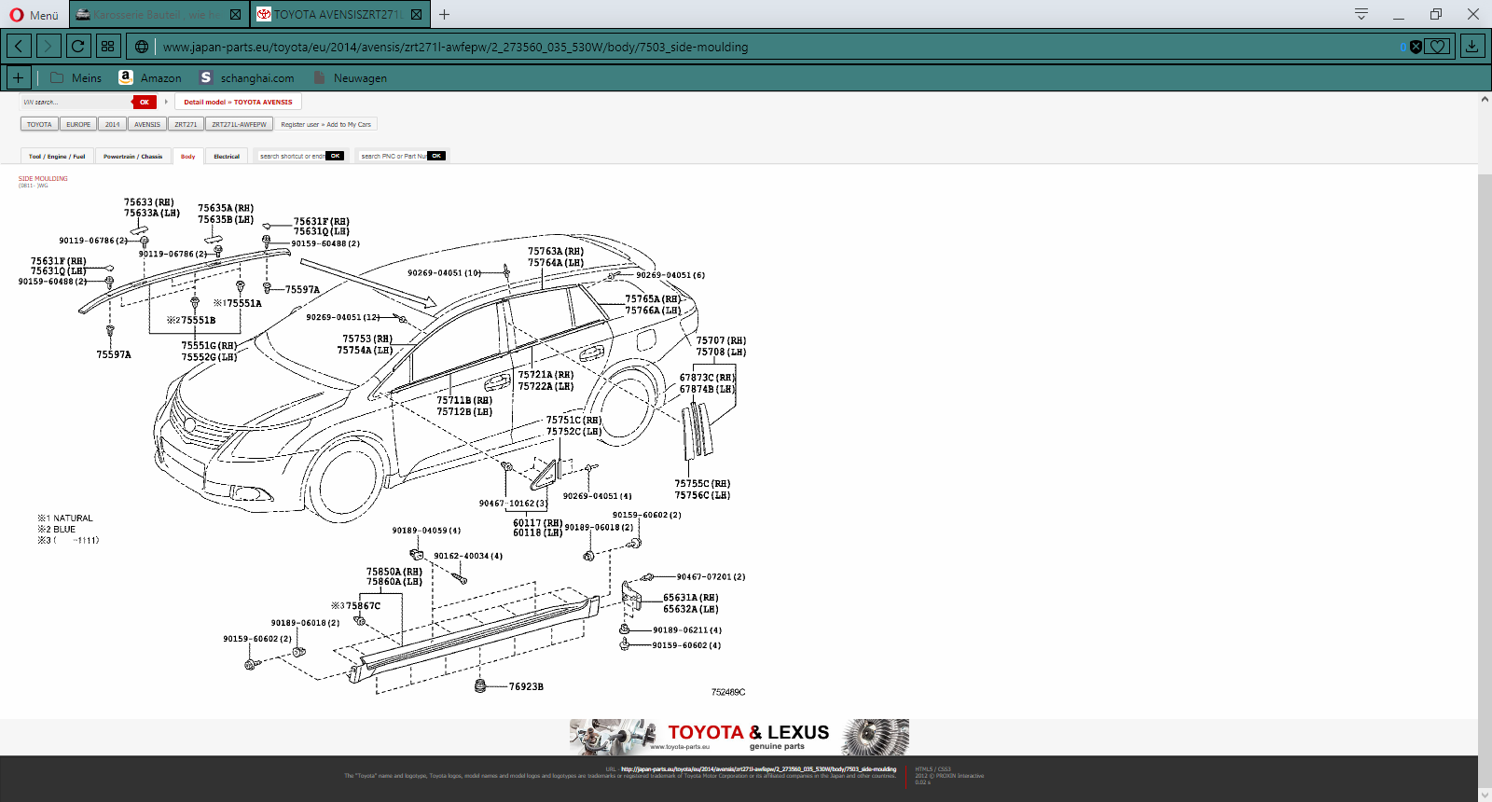This screenshot has width=1492, height=802.
Task: Select the Body tab
Action: (x=187, y=156)
